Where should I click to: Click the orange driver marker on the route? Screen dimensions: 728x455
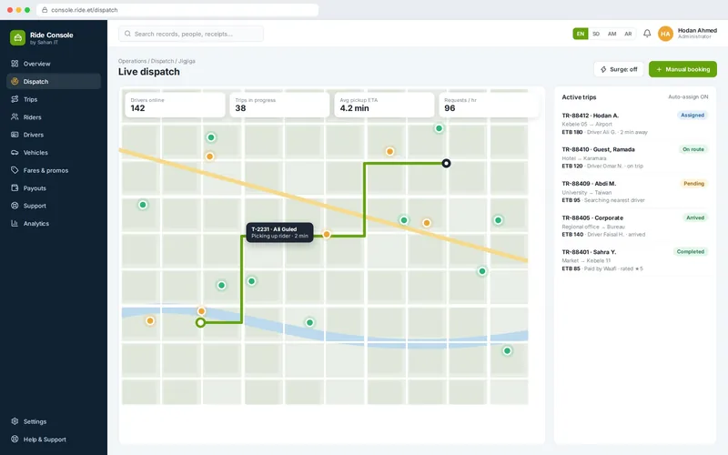(x=327, y=235)
